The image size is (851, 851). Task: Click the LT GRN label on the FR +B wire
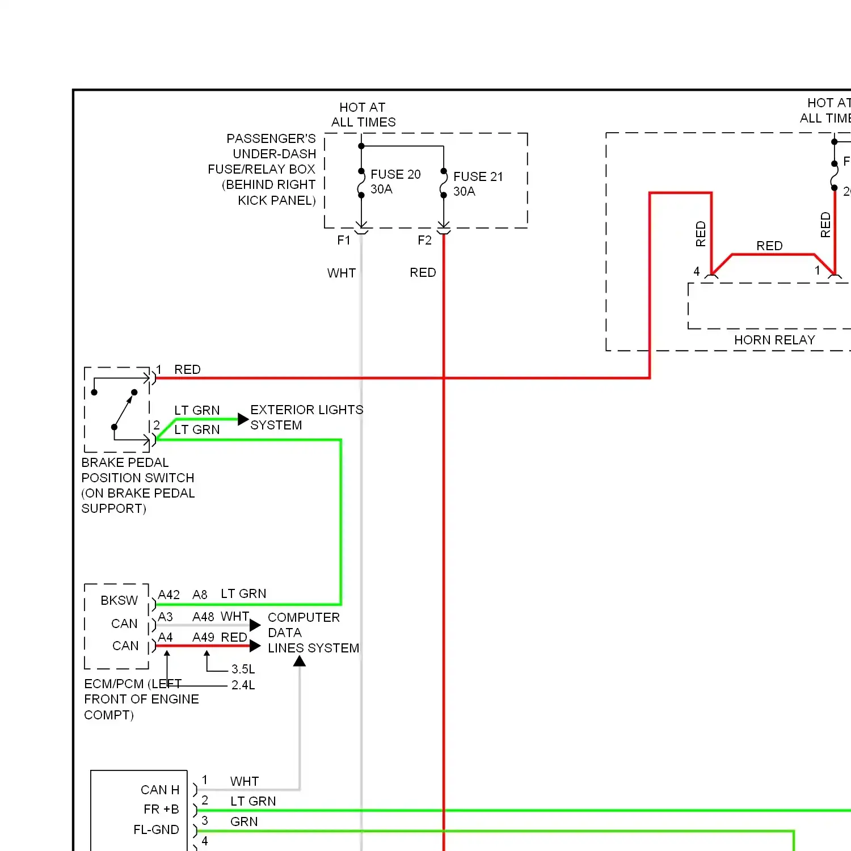253,801
